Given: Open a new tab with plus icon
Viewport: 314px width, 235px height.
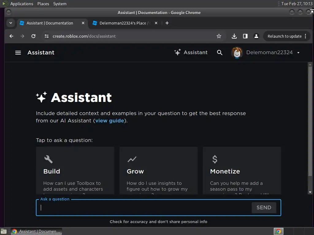Looking at the screenshot, I should pos(167,23).
